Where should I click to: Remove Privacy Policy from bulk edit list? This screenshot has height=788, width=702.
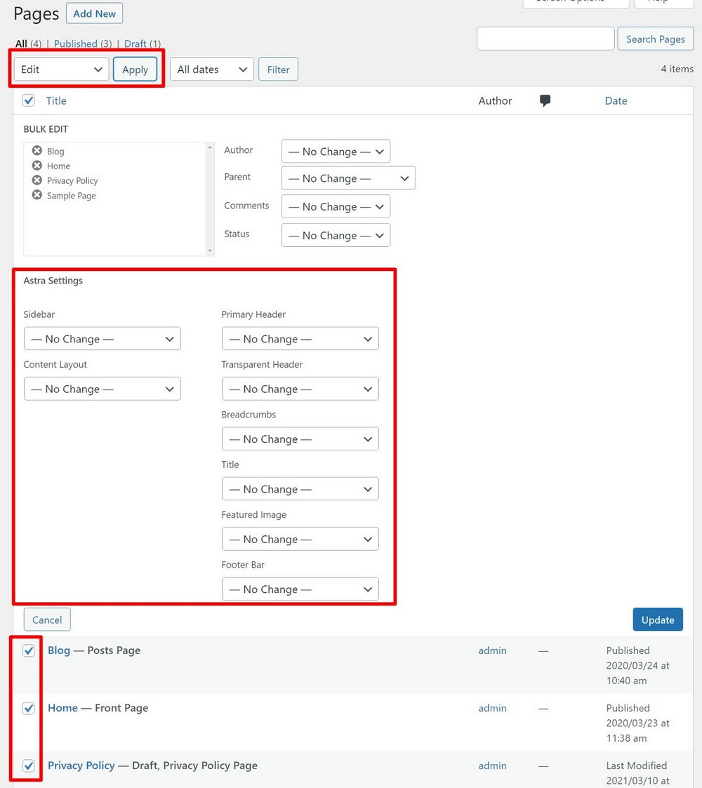[37, 180]
